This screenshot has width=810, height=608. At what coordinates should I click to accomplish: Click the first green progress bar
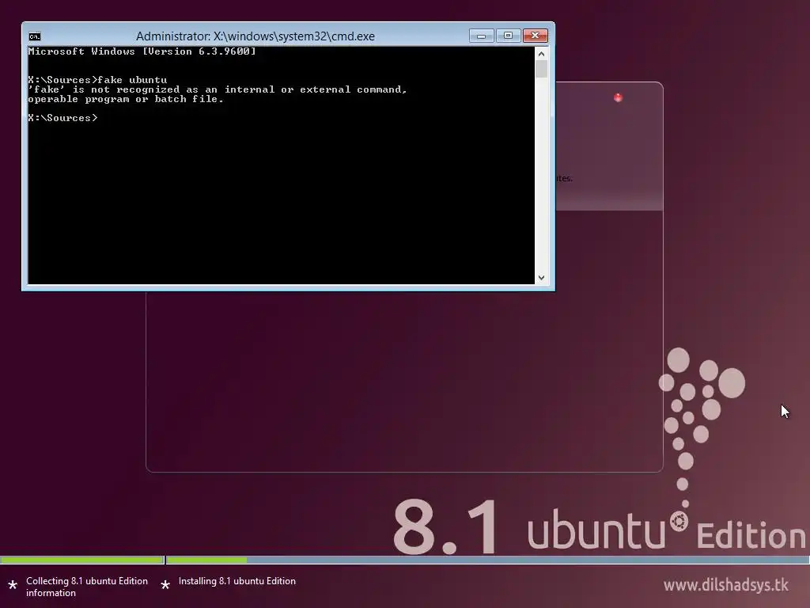point(81,560)
